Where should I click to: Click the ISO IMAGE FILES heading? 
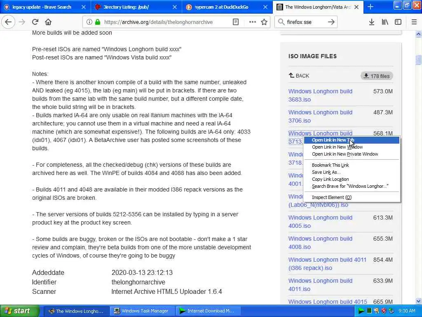coord(312,56)
